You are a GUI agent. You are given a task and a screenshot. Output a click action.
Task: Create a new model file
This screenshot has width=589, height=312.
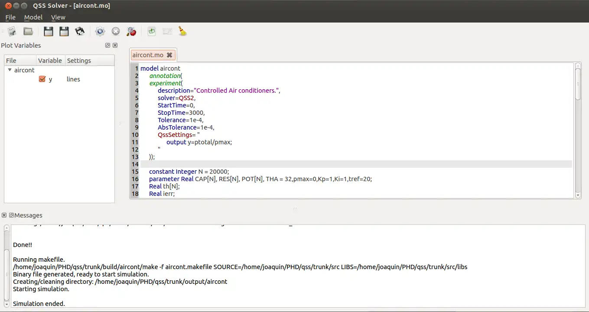pos(12,31)
